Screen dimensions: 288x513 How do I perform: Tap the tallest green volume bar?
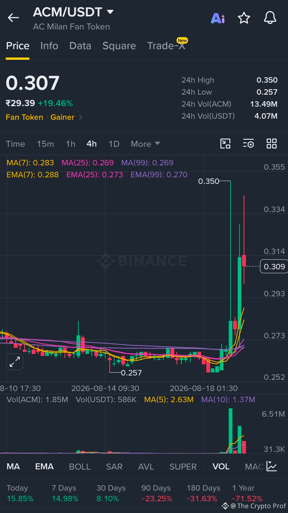coord(231,431)
